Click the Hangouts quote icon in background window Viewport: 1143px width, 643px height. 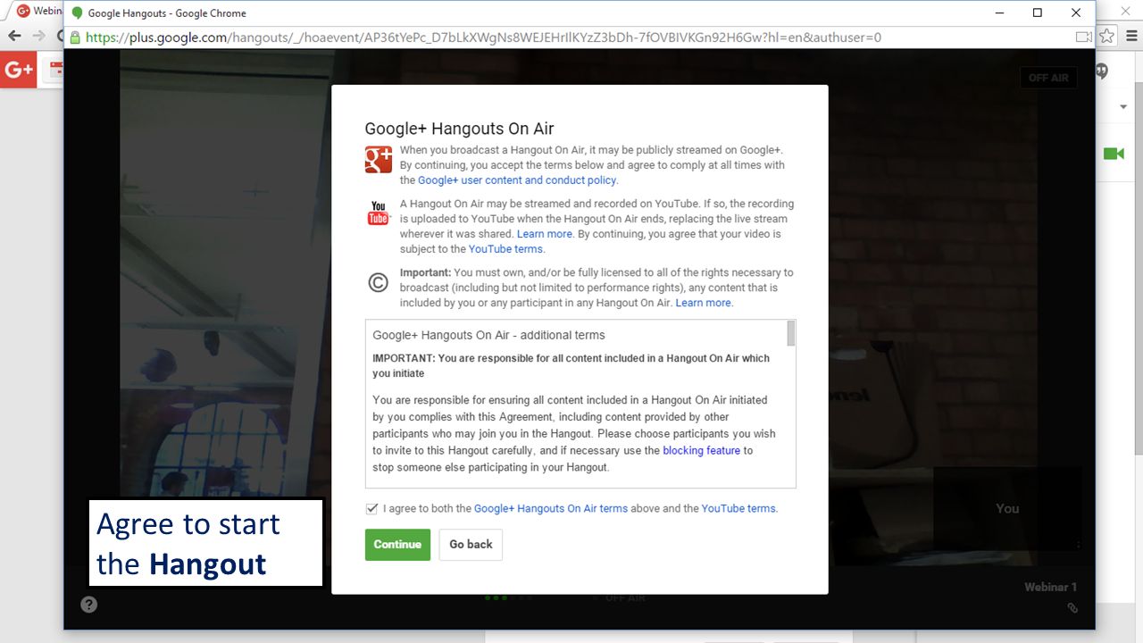pos(1103,71)
